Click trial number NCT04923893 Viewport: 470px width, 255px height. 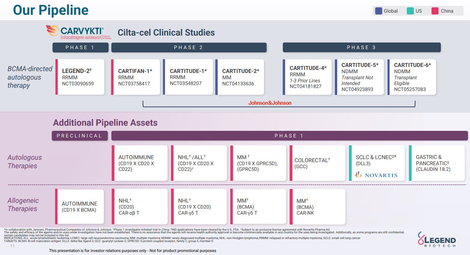coord(357,89)
